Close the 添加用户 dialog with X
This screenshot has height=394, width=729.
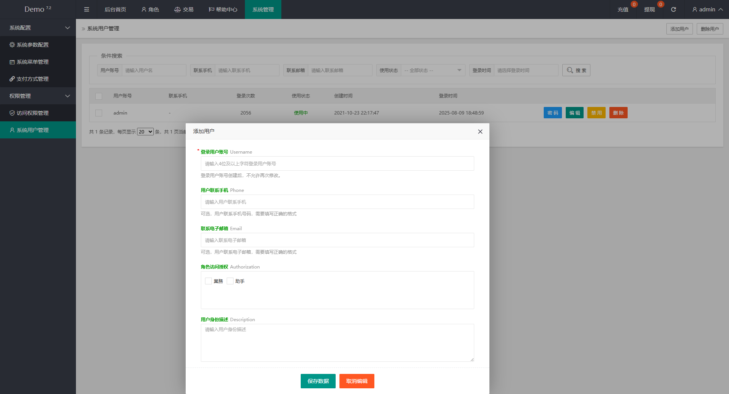click(480, 132)
